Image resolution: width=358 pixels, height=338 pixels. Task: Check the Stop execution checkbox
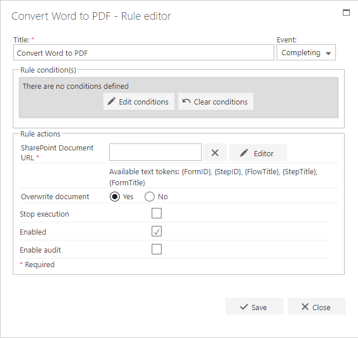tap(157, 213)
